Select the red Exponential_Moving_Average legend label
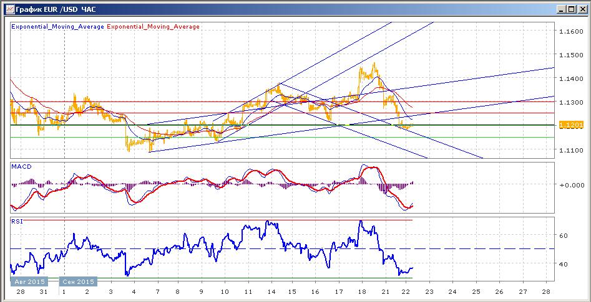Image resolution: width=591 pixels, height=302 pixels. tap(154, 27)
